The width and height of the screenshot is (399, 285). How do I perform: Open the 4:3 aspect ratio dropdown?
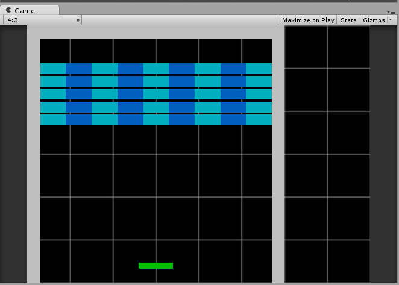42,20
